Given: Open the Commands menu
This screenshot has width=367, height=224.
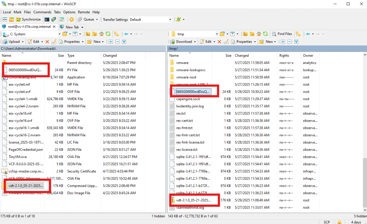Looking at the screenshot, I should pyautogui.click(x=42, y=12).
